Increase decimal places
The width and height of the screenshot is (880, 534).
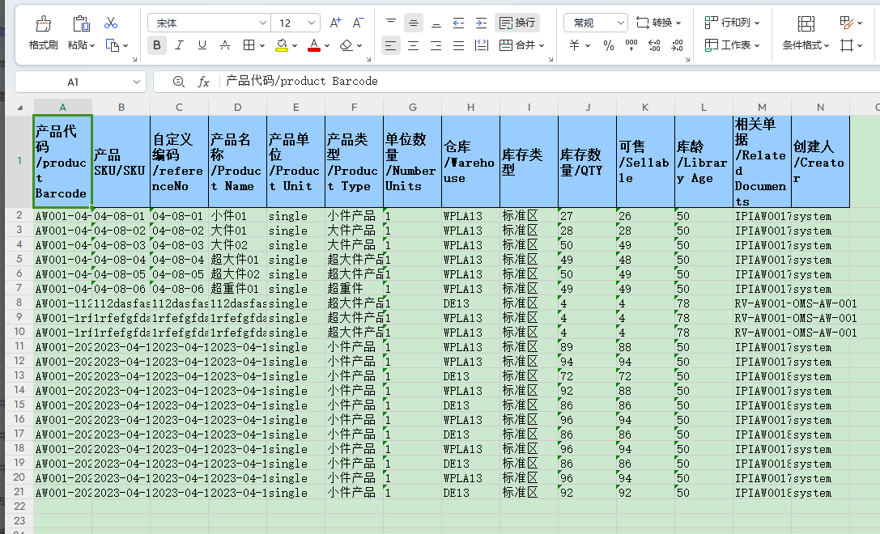tap(654, 45)
